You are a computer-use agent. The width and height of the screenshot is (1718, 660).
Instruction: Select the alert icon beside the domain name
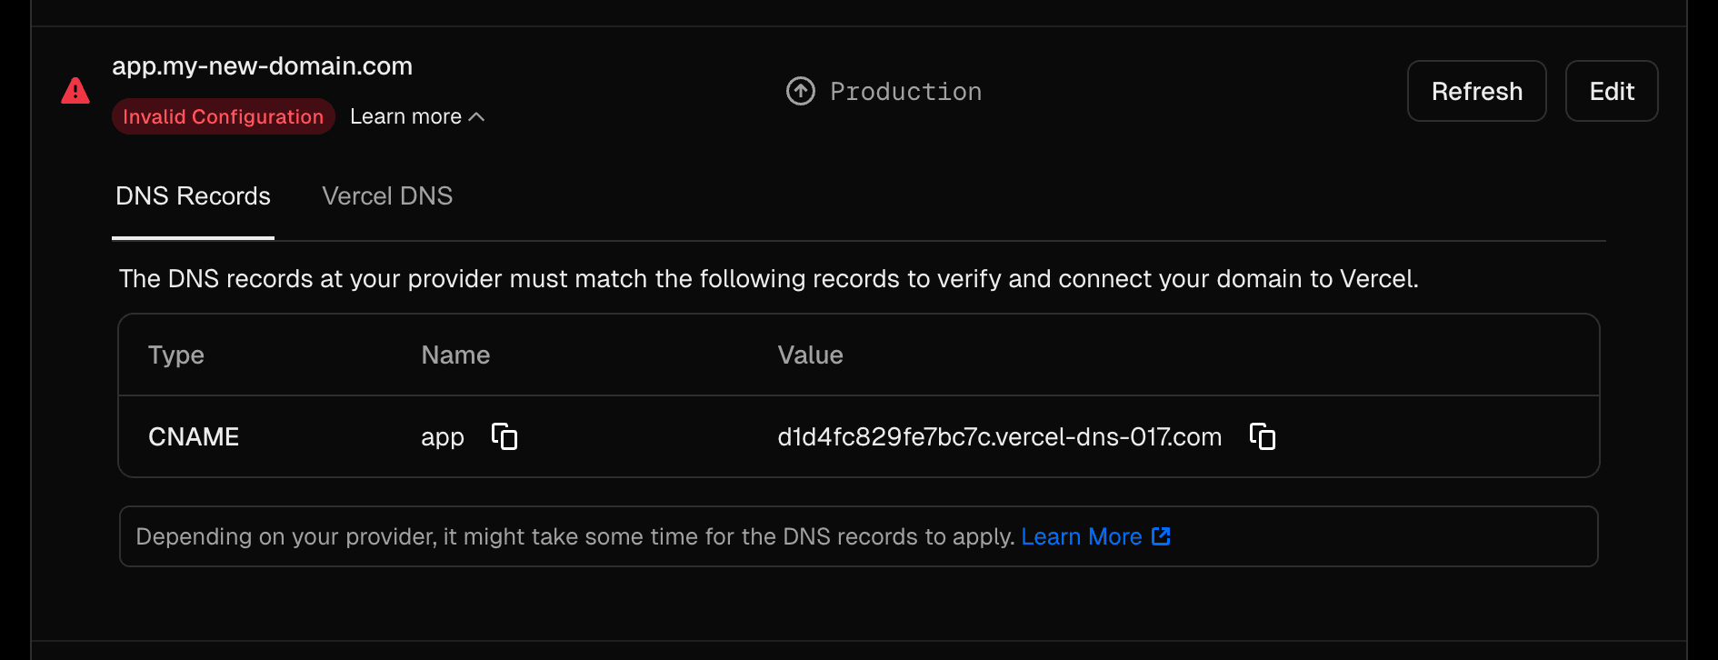pyautogui.click(x=75, y=91)
